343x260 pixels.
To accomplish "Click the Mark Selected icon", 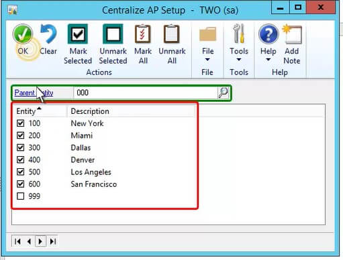I will point(78,34).
